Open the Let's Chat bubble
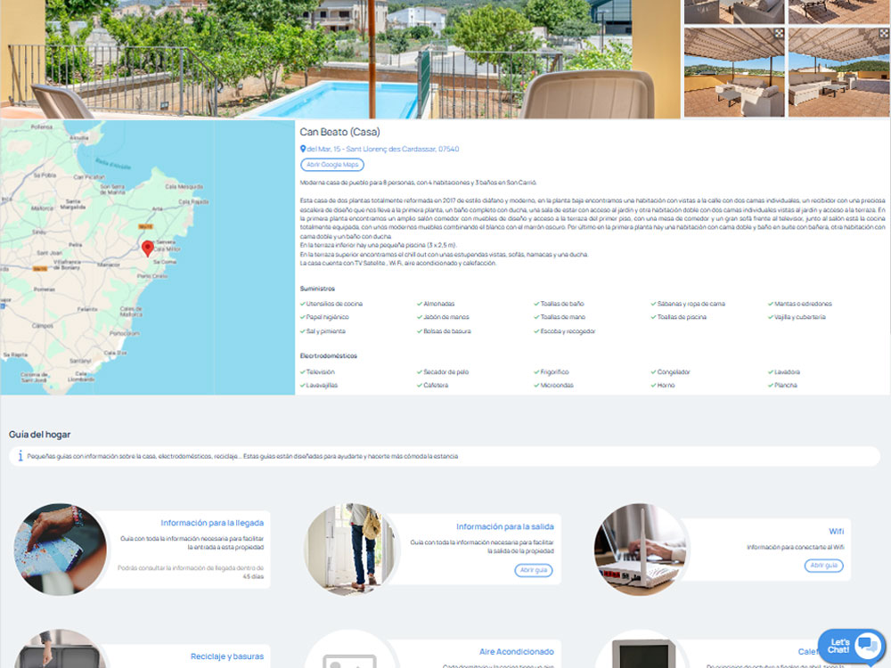Screen dimensions: 891x668 pyautogui.click(x=851, y=646)
